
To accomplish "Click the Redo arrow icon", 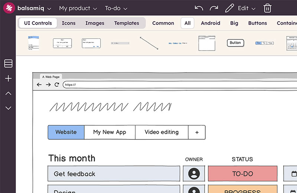I will pyautogui.click(x=214, y=8).
